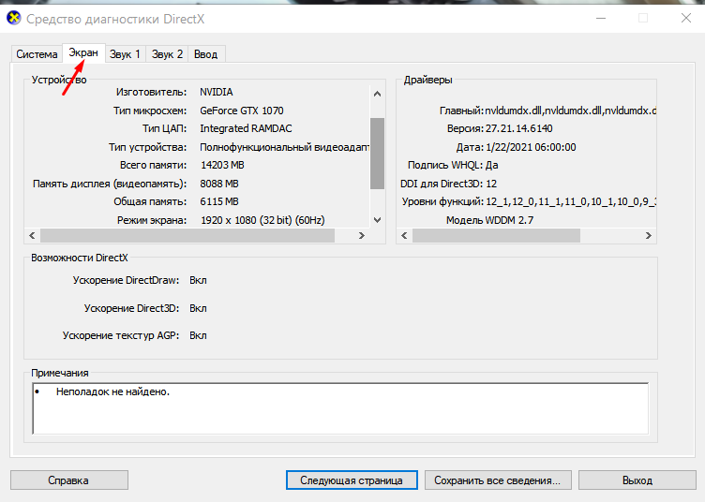
Task: Click right arrow of the Драйверы horizontal scrollbar
Action: click(649, 235)
